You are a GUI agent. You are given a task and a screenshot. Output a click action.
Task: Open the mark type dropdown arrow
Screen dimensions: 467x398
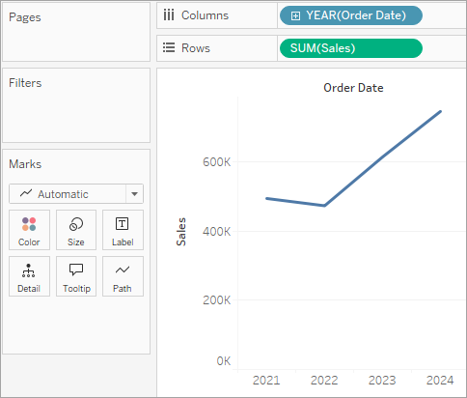[x=134, y=194]
